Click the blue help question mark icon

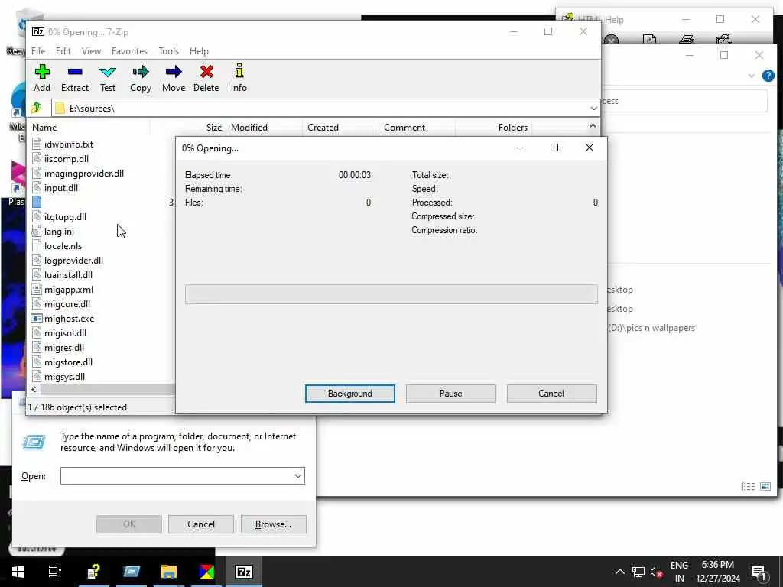(768, 76)
